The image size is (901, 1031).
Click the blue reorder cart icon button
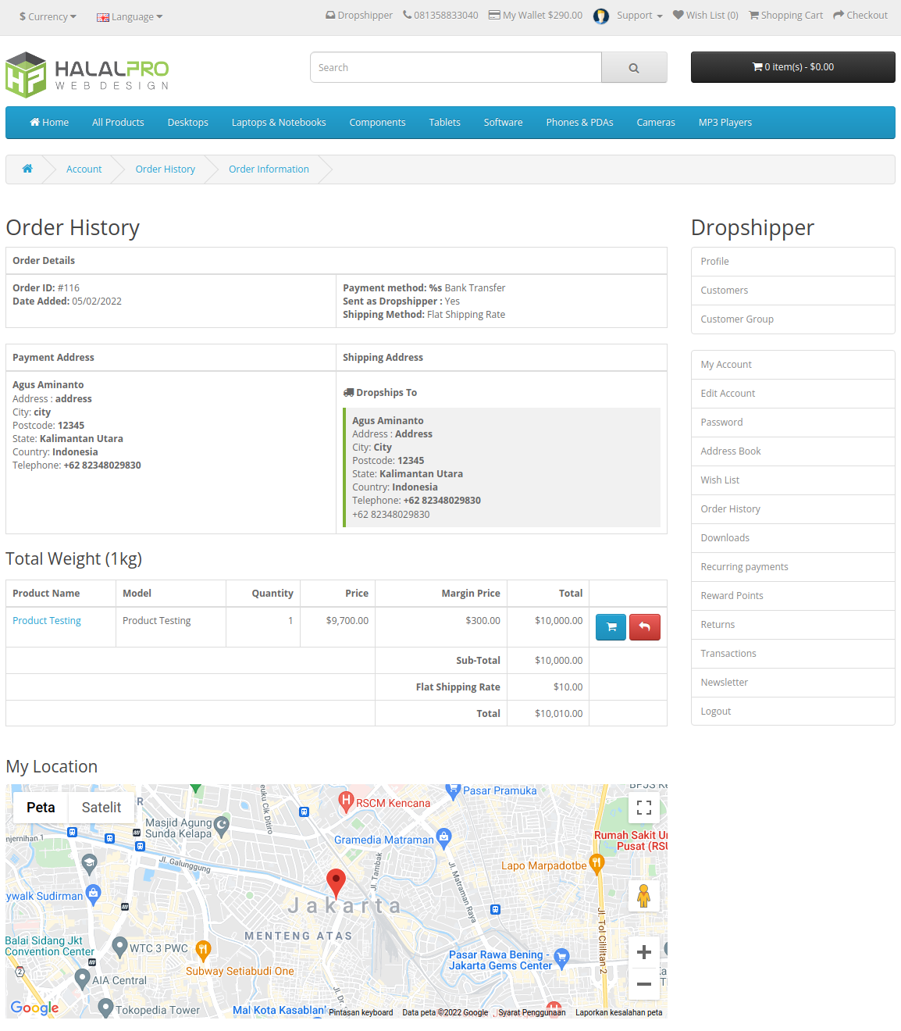[611, 626]
